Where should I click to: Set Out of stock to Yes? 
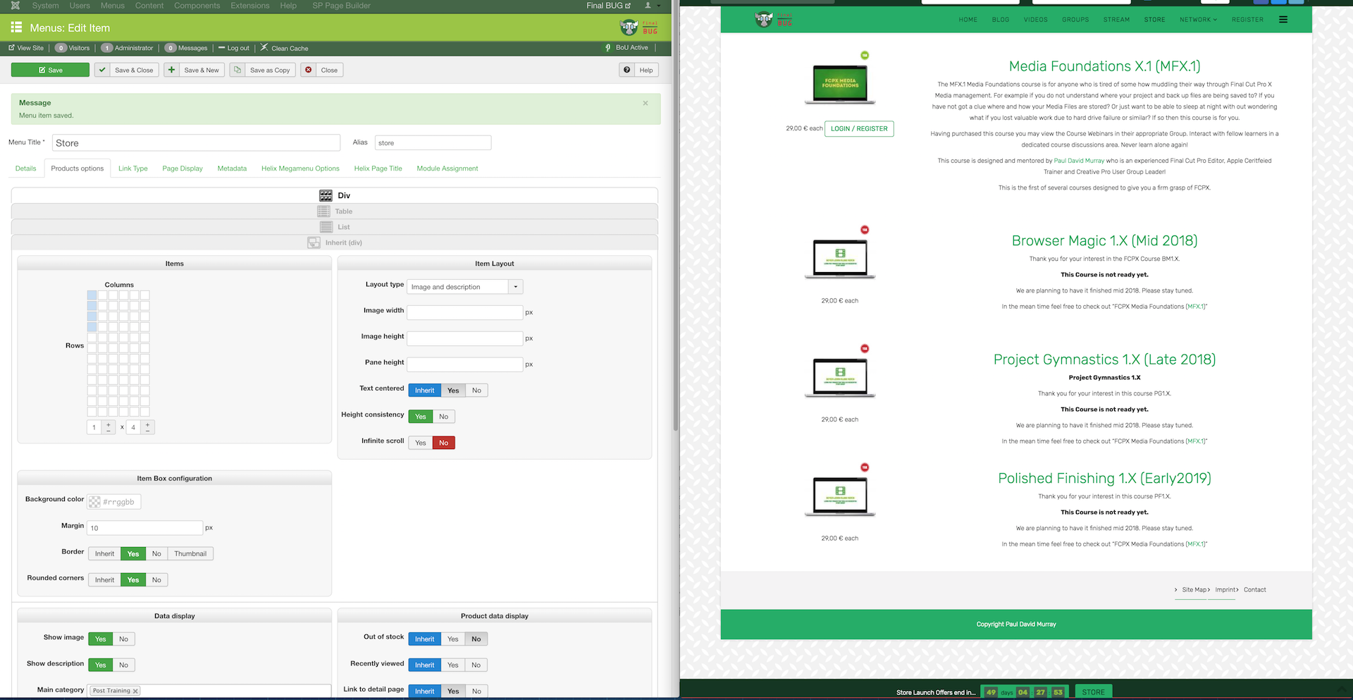452,639
